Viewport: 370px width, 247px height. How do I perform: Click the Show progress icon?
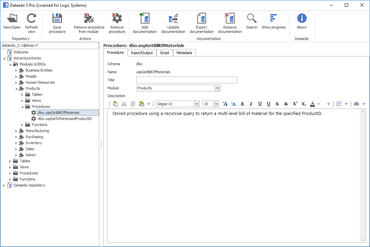(273, 19)
